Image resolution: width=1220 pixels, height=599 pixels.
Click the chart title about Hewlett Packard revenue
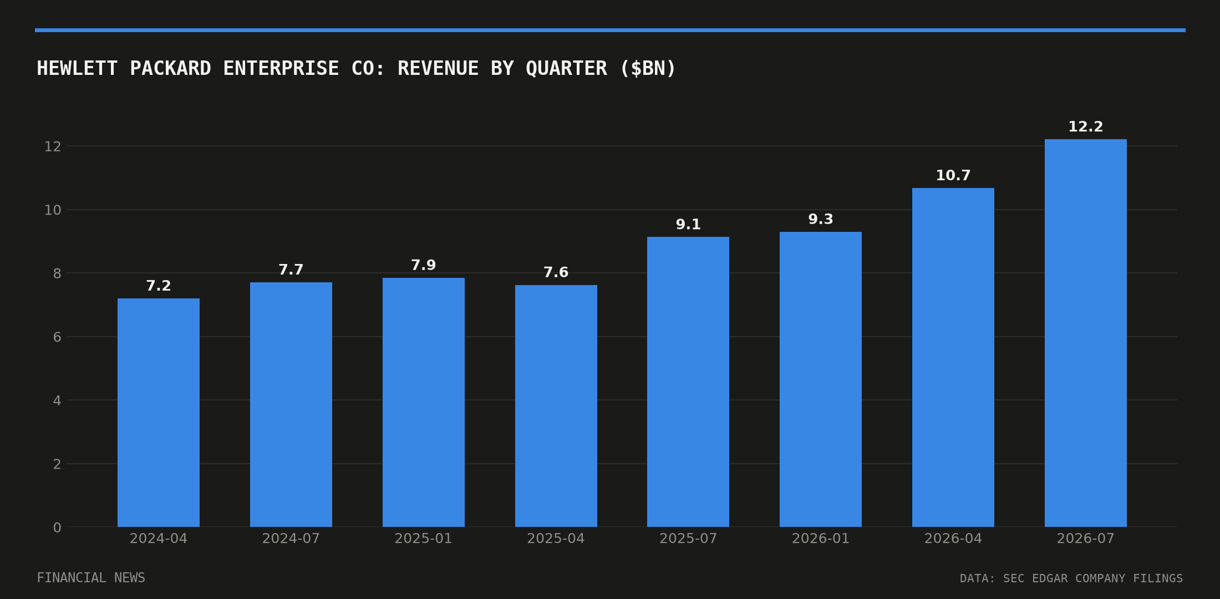[356, 69]
